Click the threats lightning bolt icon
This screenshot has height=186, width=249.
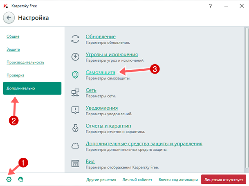point(75,57)
